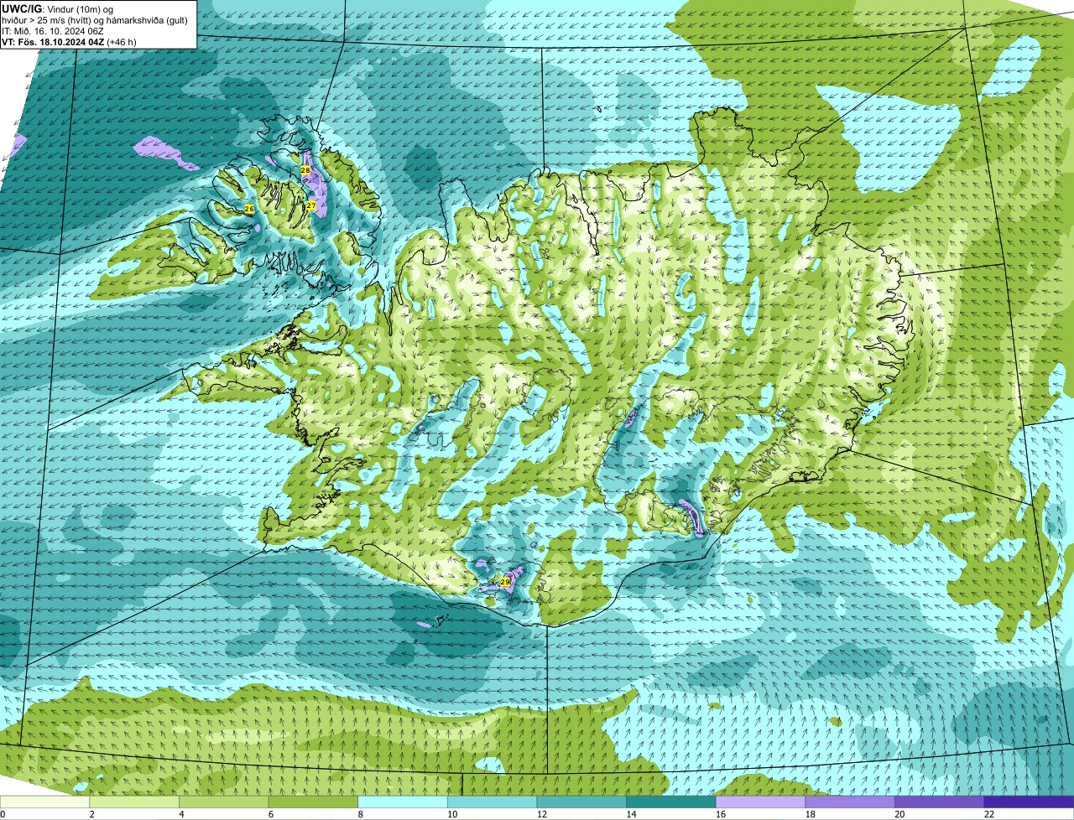Click the scale number 18

click(810, 814)
